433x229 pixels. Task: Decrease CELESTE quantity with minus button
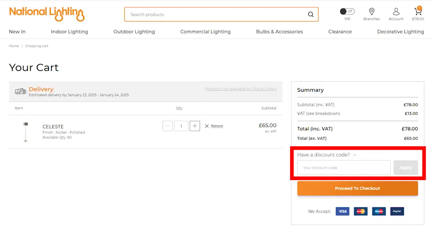coord(167,126)
